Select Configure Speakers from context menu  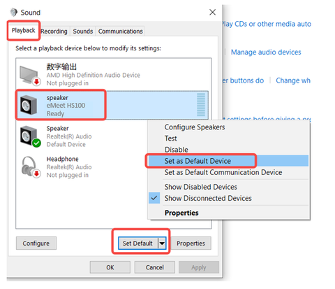[x=195, y=127]
